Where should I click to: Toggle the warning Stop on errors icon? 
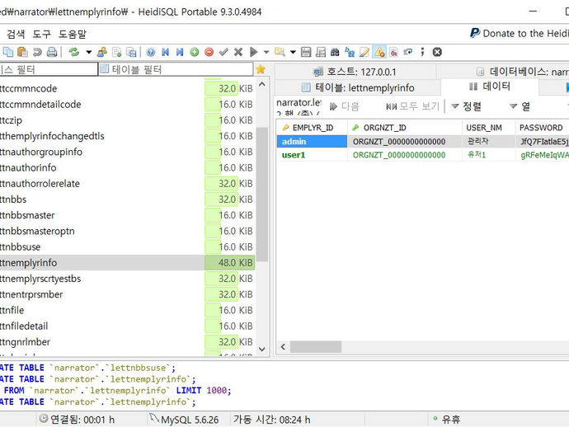click(379, 52)
